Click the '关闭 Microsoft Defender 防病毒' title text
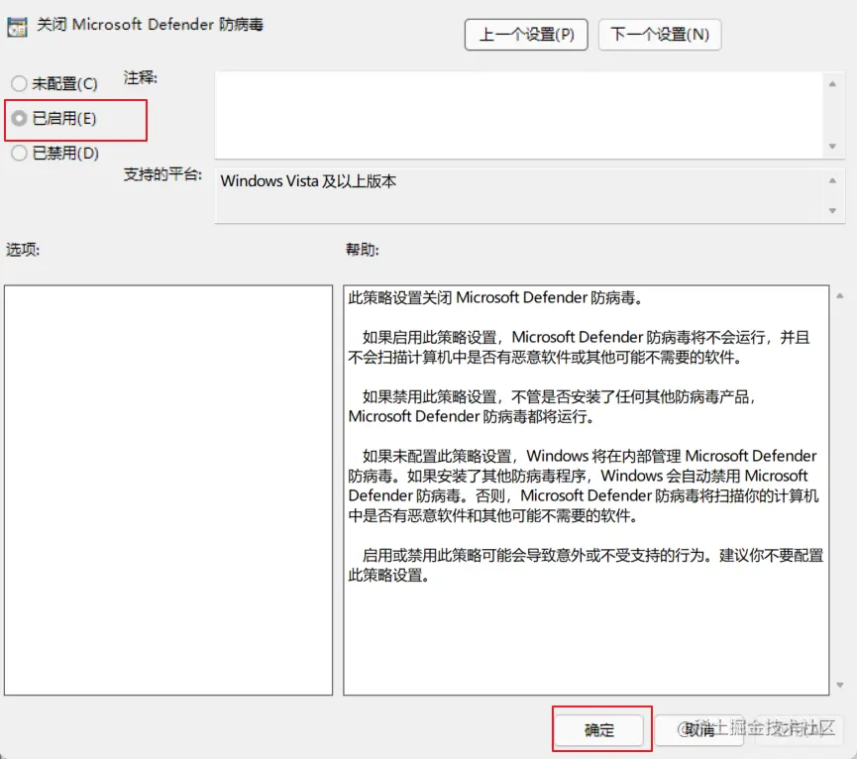 point(151,25)
